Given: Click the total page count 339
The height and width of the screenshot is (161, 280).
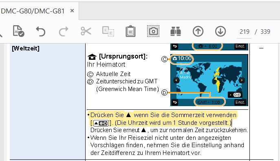Looking at the screenshot, I should (265, 32).
